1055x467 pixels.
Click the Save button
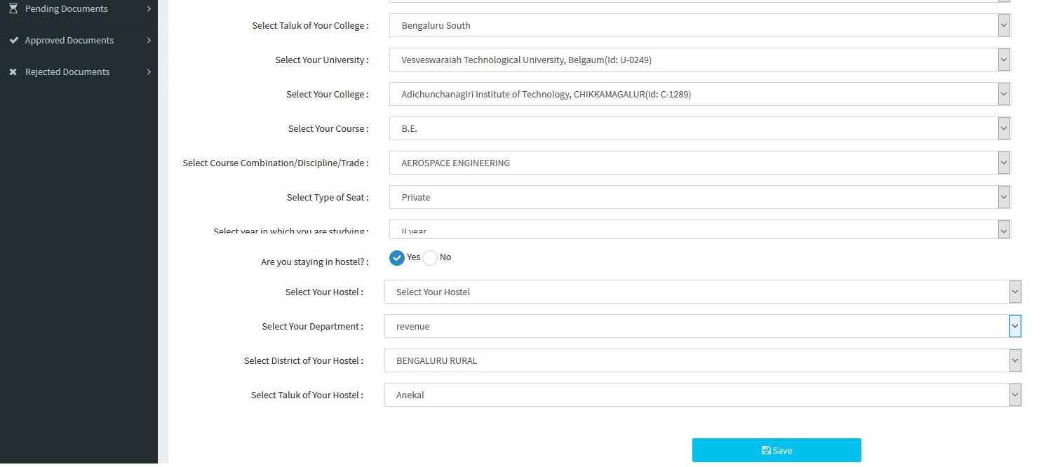pyautogui.click(x=777, y=450)
